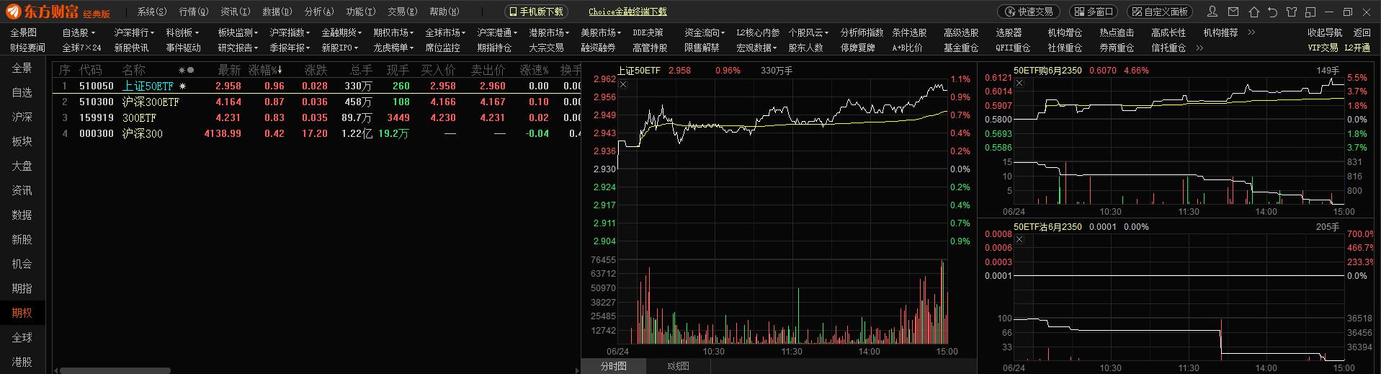The height and width of the screenshot is (374, 1381).
Task: Select 沪深 in left sidebar
Action: click(x=22, y=117)
